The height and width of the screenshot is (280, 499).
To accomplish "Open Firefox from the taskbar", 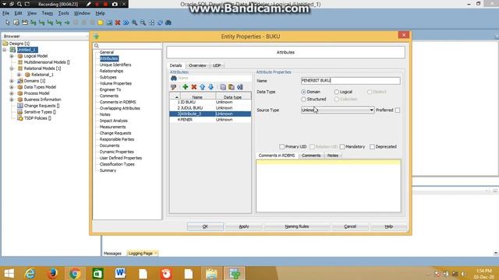I will pyautogui.click(x=52, y=273).
